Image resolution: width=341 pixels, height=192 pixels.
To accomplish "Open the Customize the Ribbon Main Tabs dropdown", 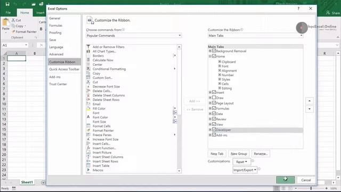I will (x=255, y=36).
